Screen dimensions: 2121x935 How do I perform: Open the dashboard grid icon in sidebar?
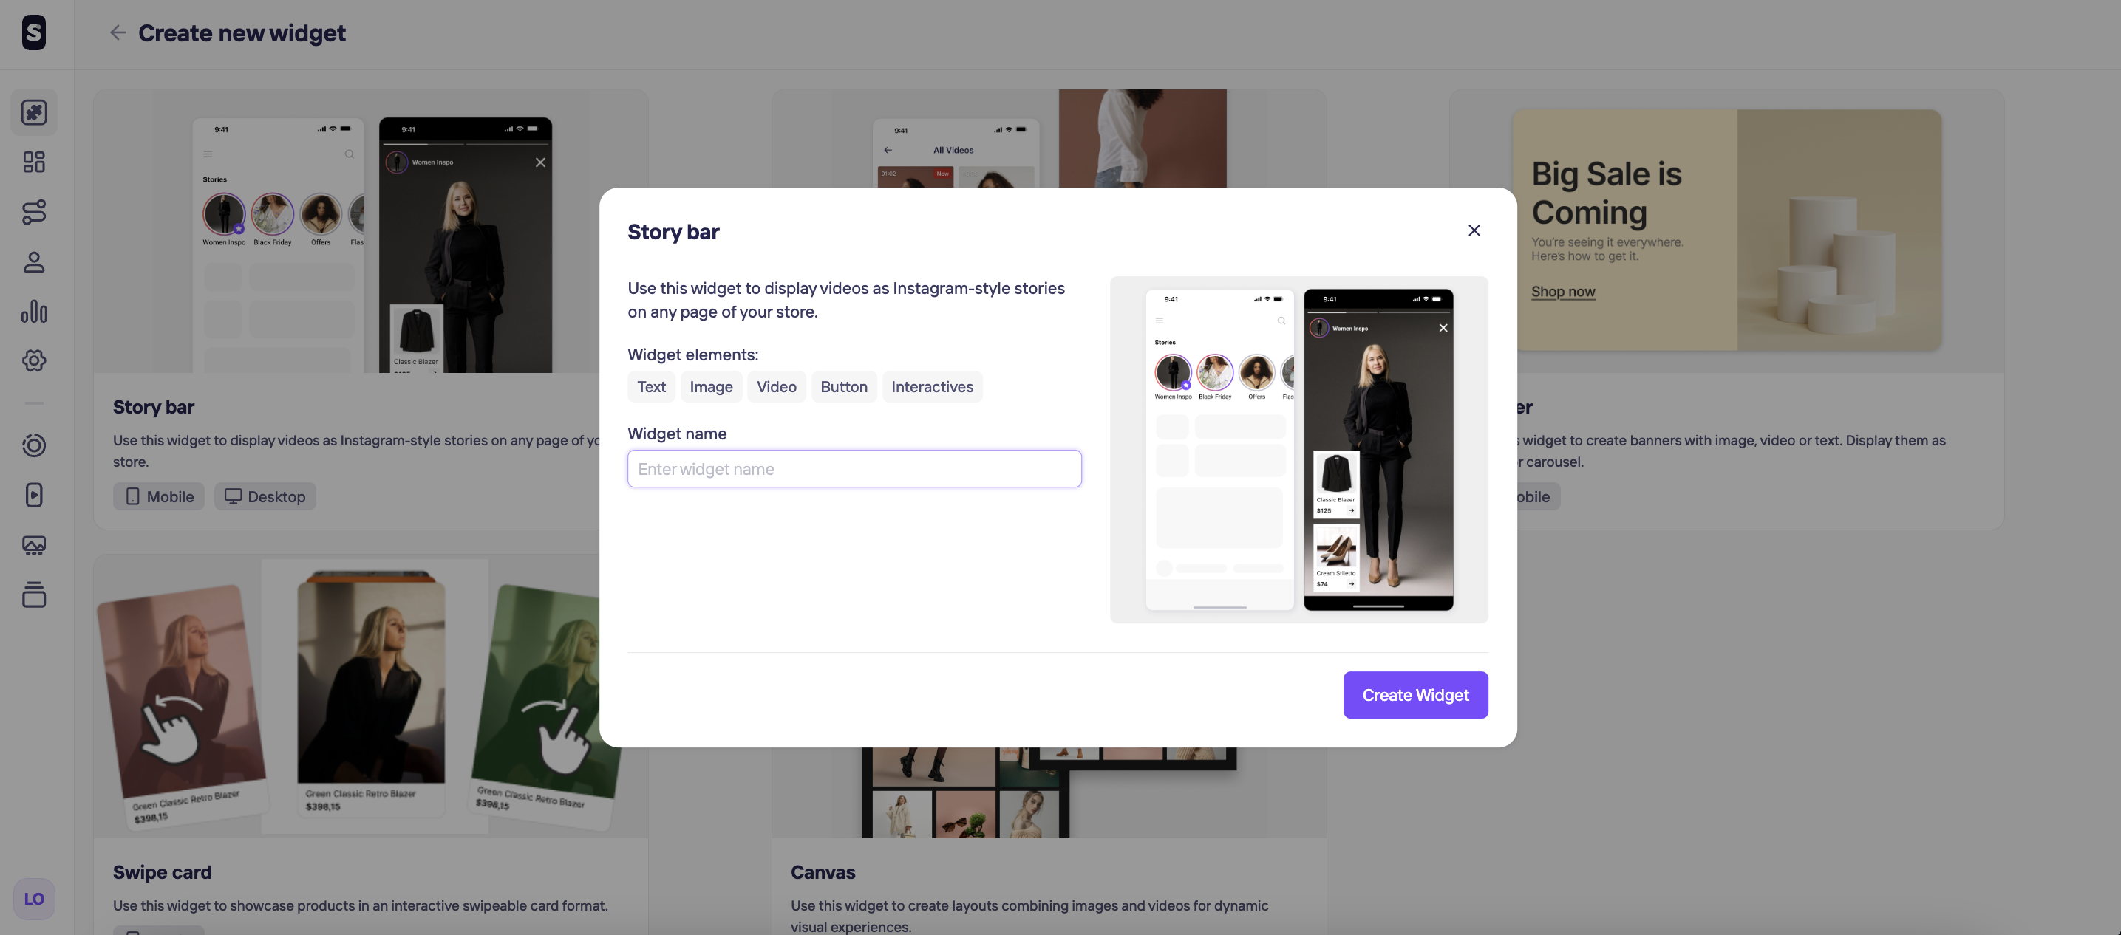[x=34, y=162]
